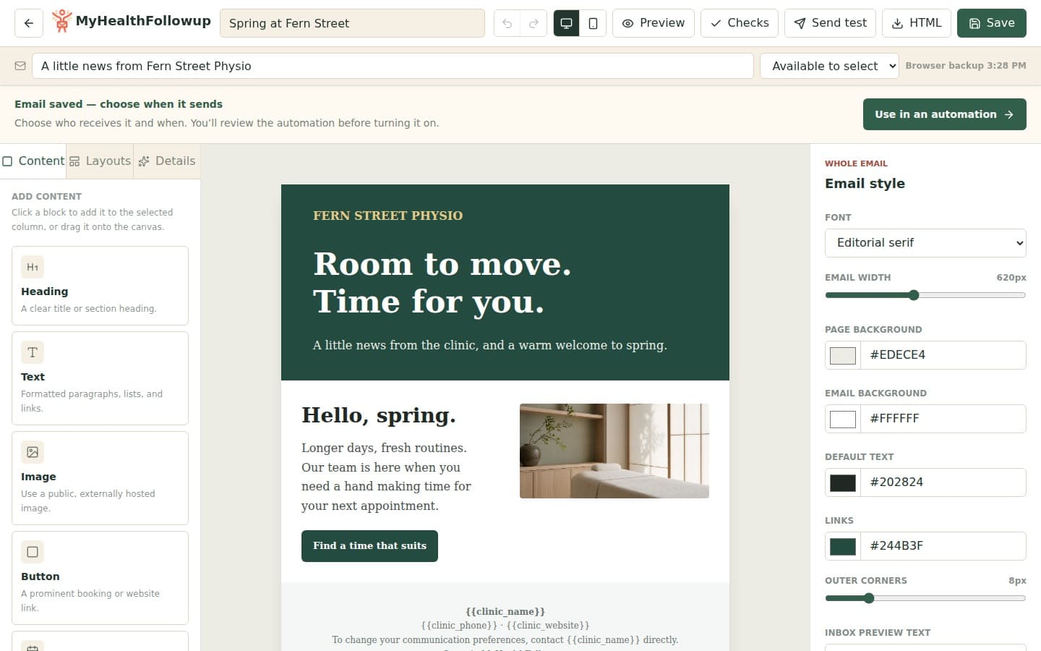The width and height of the screenshot is (1041, 651).
Task: Edit the email name Spring at Fern Street
Action: coord(352,23)
